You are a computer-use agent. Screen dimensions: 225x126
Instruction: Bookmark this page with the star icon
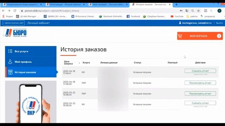[x=198, y=11]
